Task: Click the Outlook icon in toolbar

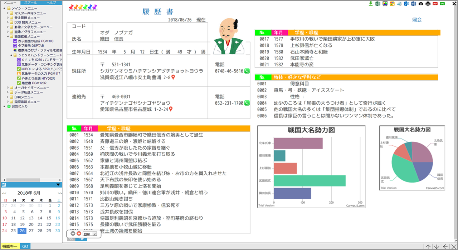Action: point(406,4)
